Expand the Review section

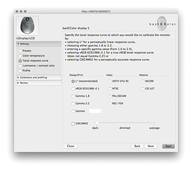point(39,83)
